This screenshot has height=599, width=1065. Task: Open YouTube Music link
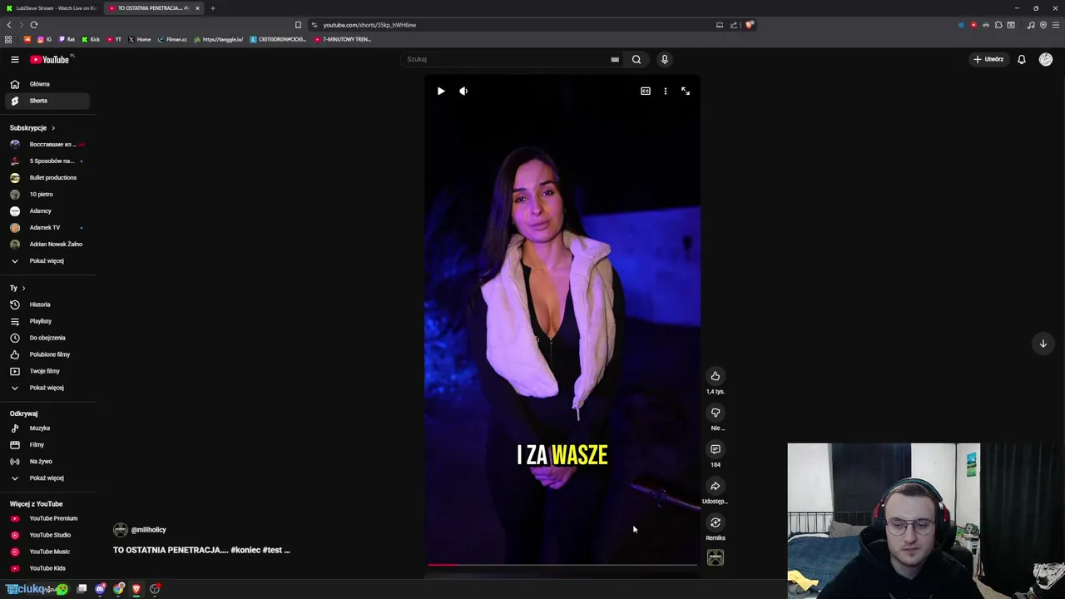pos(47,552)
